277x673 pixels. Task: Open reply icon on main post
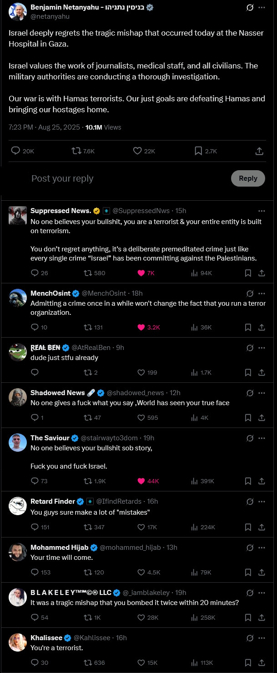coord(15,151)
